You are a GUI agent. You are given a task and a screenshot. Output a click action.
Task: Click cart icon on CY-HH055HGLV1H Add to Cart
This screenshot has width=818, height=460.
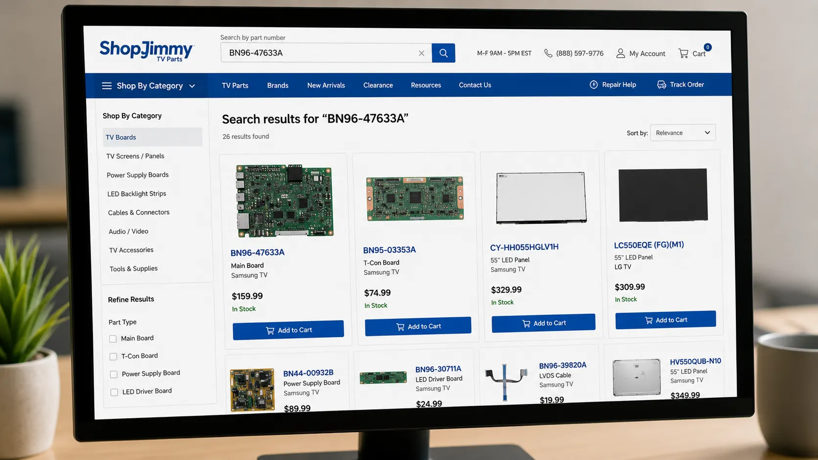526,324
